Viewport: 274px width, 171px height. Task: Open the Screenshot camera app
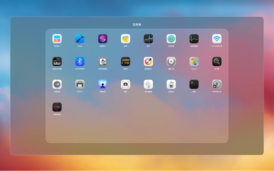coord(125,84)
